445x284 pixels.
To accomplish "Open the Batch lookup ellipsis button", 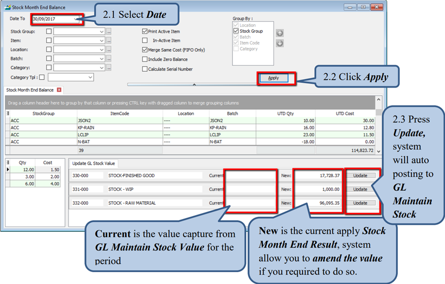I will click(109, 59).
